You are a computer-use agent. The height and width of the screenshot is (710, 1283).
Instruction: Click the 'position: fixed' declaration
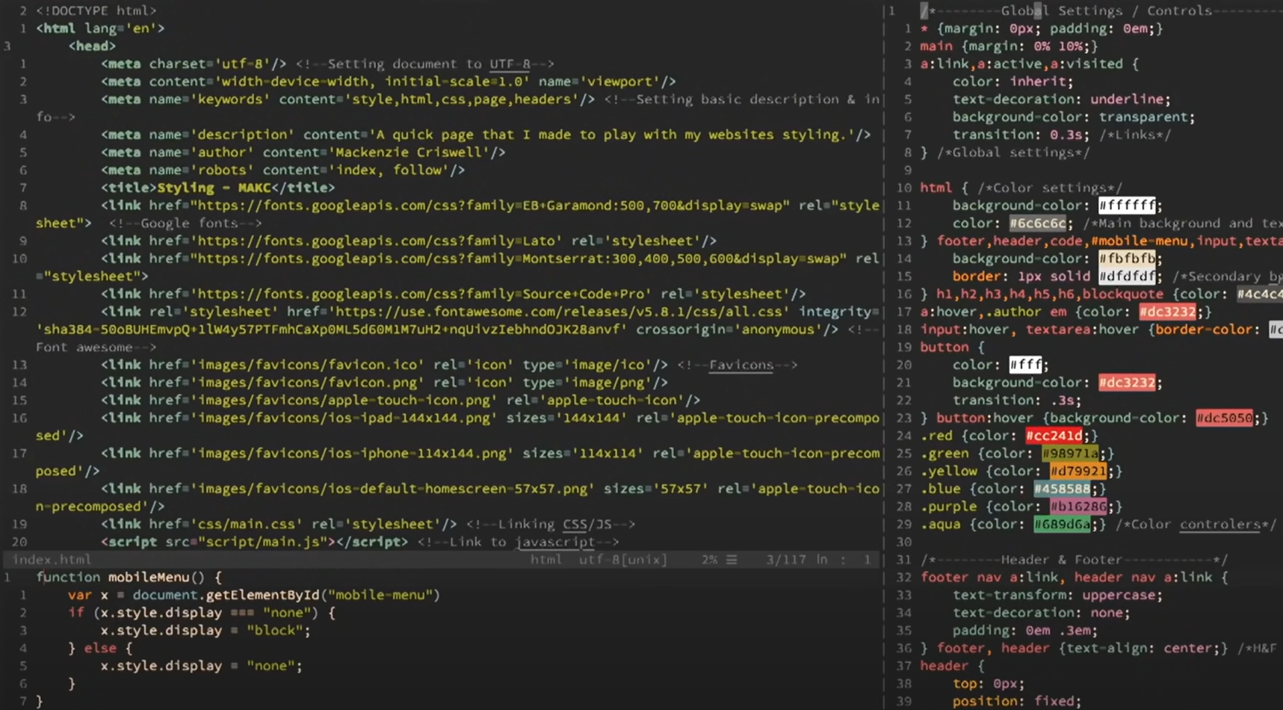click(x=1017, y=701)
